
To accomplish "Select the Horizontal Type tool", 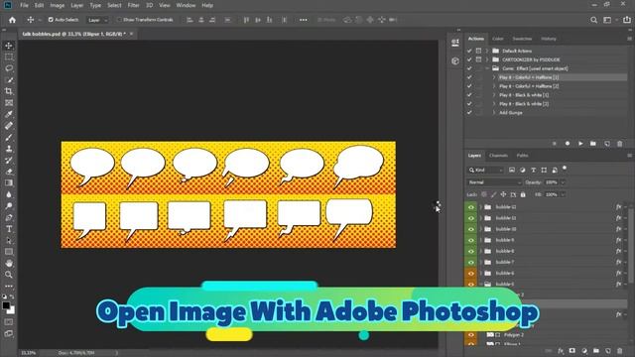I will point(9,229).
